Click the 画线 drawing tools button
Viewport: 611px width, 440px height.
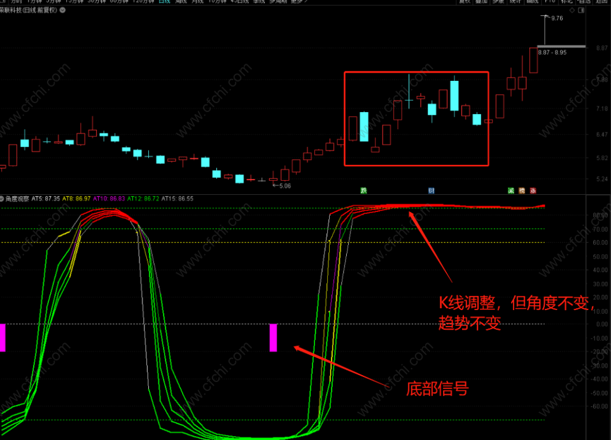(533, 1)
